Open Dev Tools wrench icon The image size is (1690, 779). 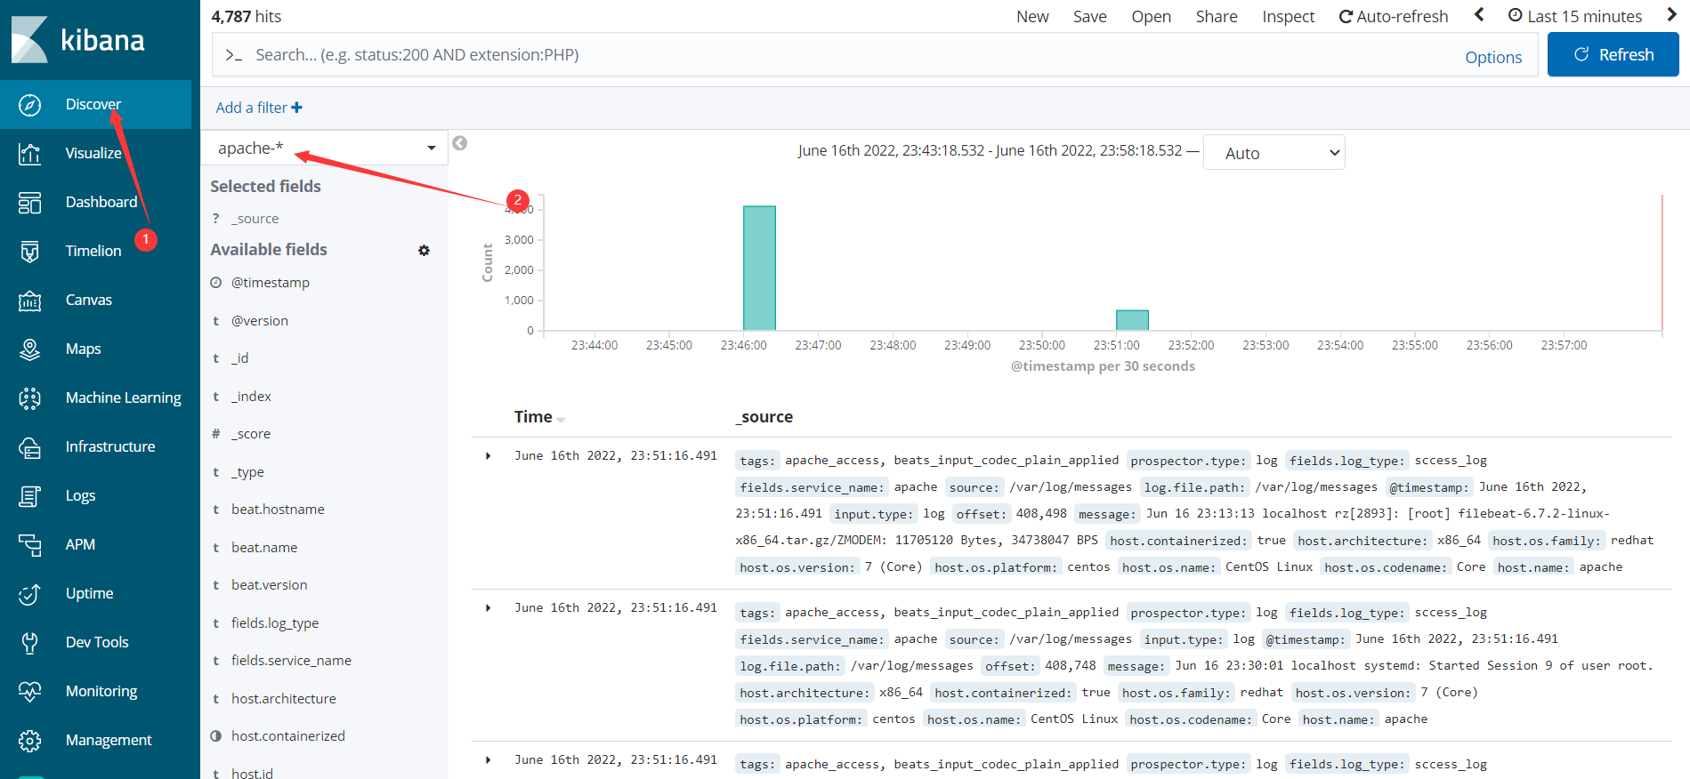click(29, 643)
